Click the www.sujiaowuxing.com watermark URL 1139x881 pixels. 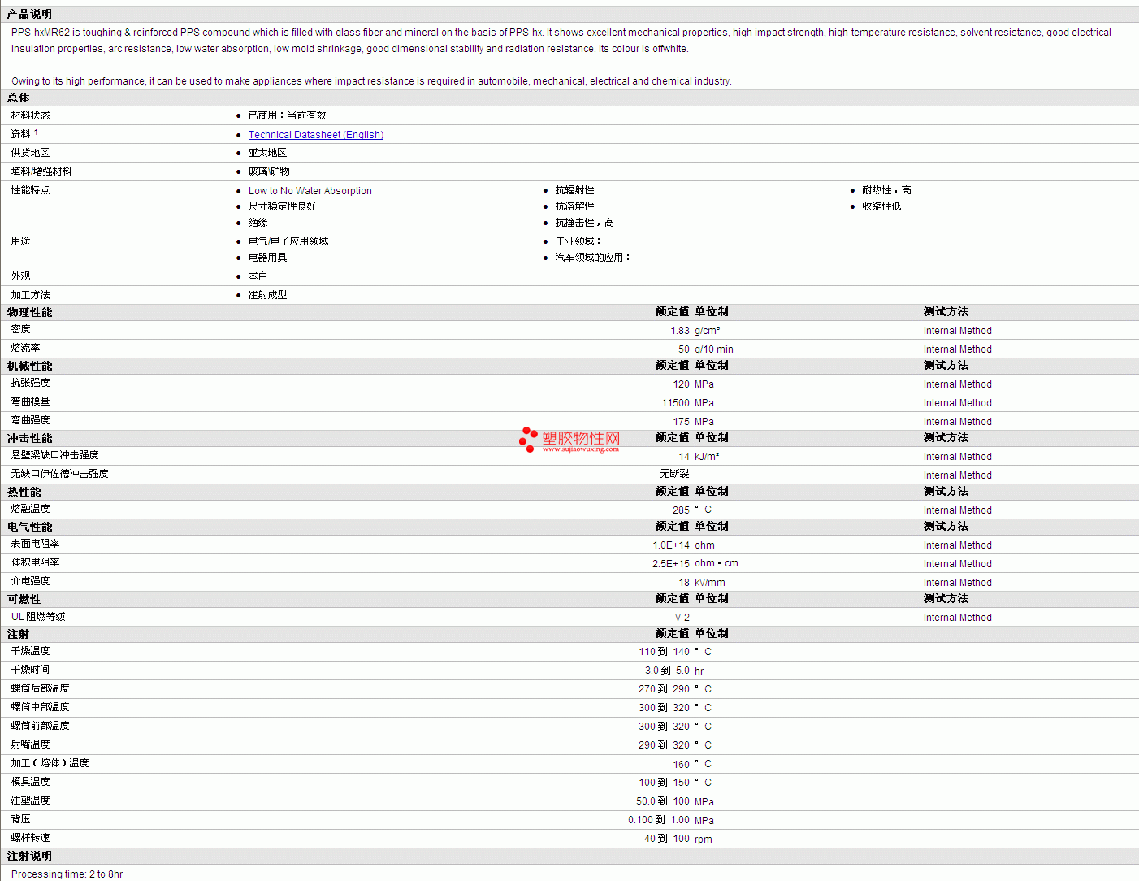pos(580,449)
